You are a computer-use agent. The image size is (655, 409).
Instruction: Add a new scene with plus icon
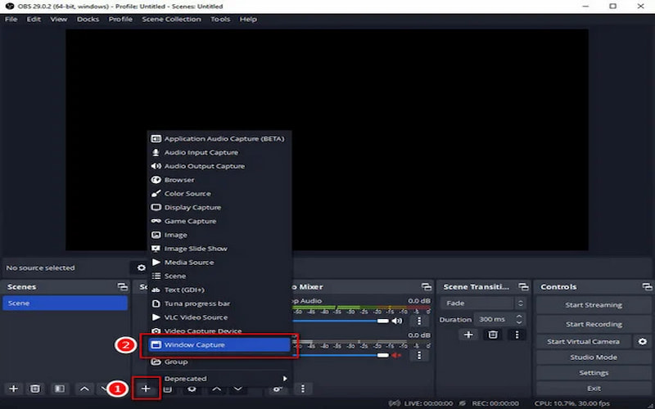pos(13,389)
